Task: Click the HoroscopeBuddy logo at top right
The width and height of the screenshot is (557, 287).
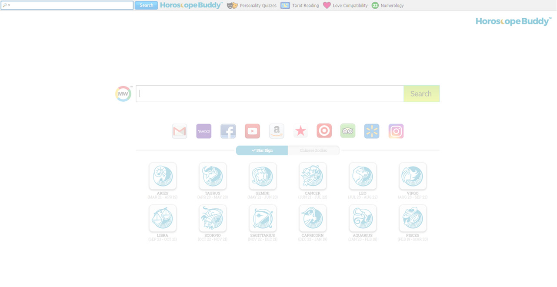Action: pos(514,21)
